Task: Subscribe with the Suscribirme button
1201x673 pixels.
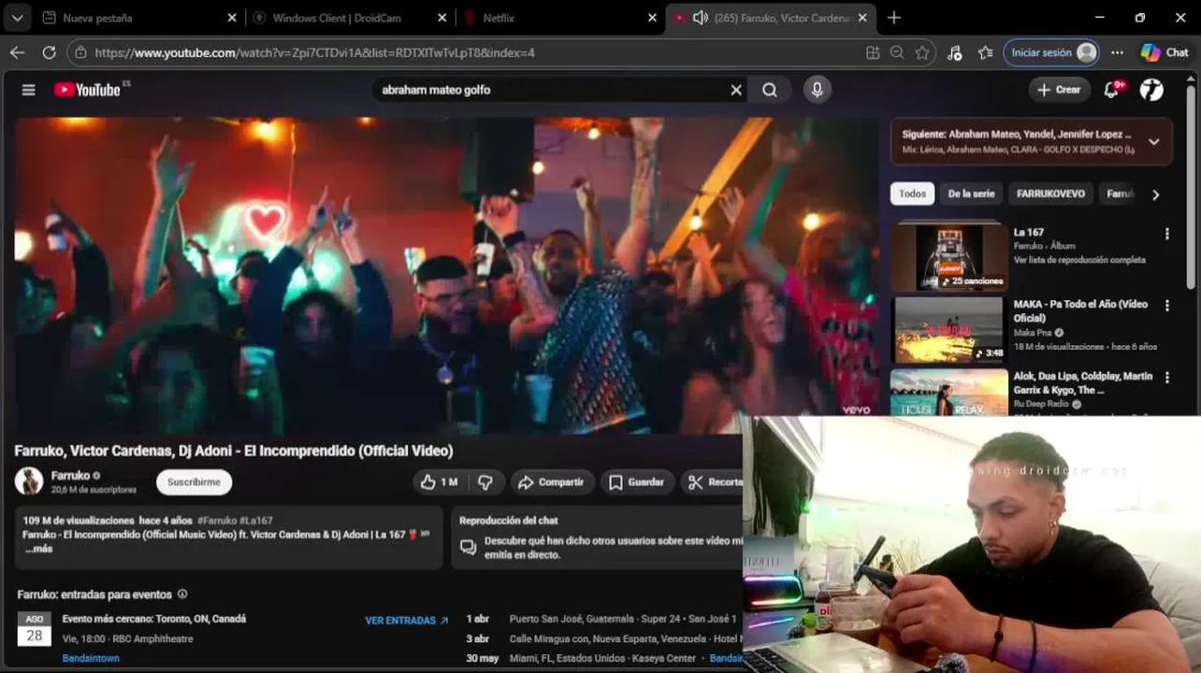Action: (x=194, y=482)
